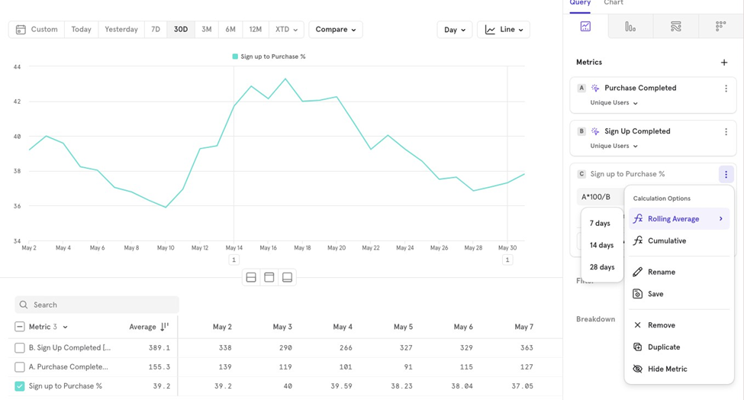Viewport: 744px width, 400px height.
Task: Open the Compare dropdown
Action: click(336, 30)
